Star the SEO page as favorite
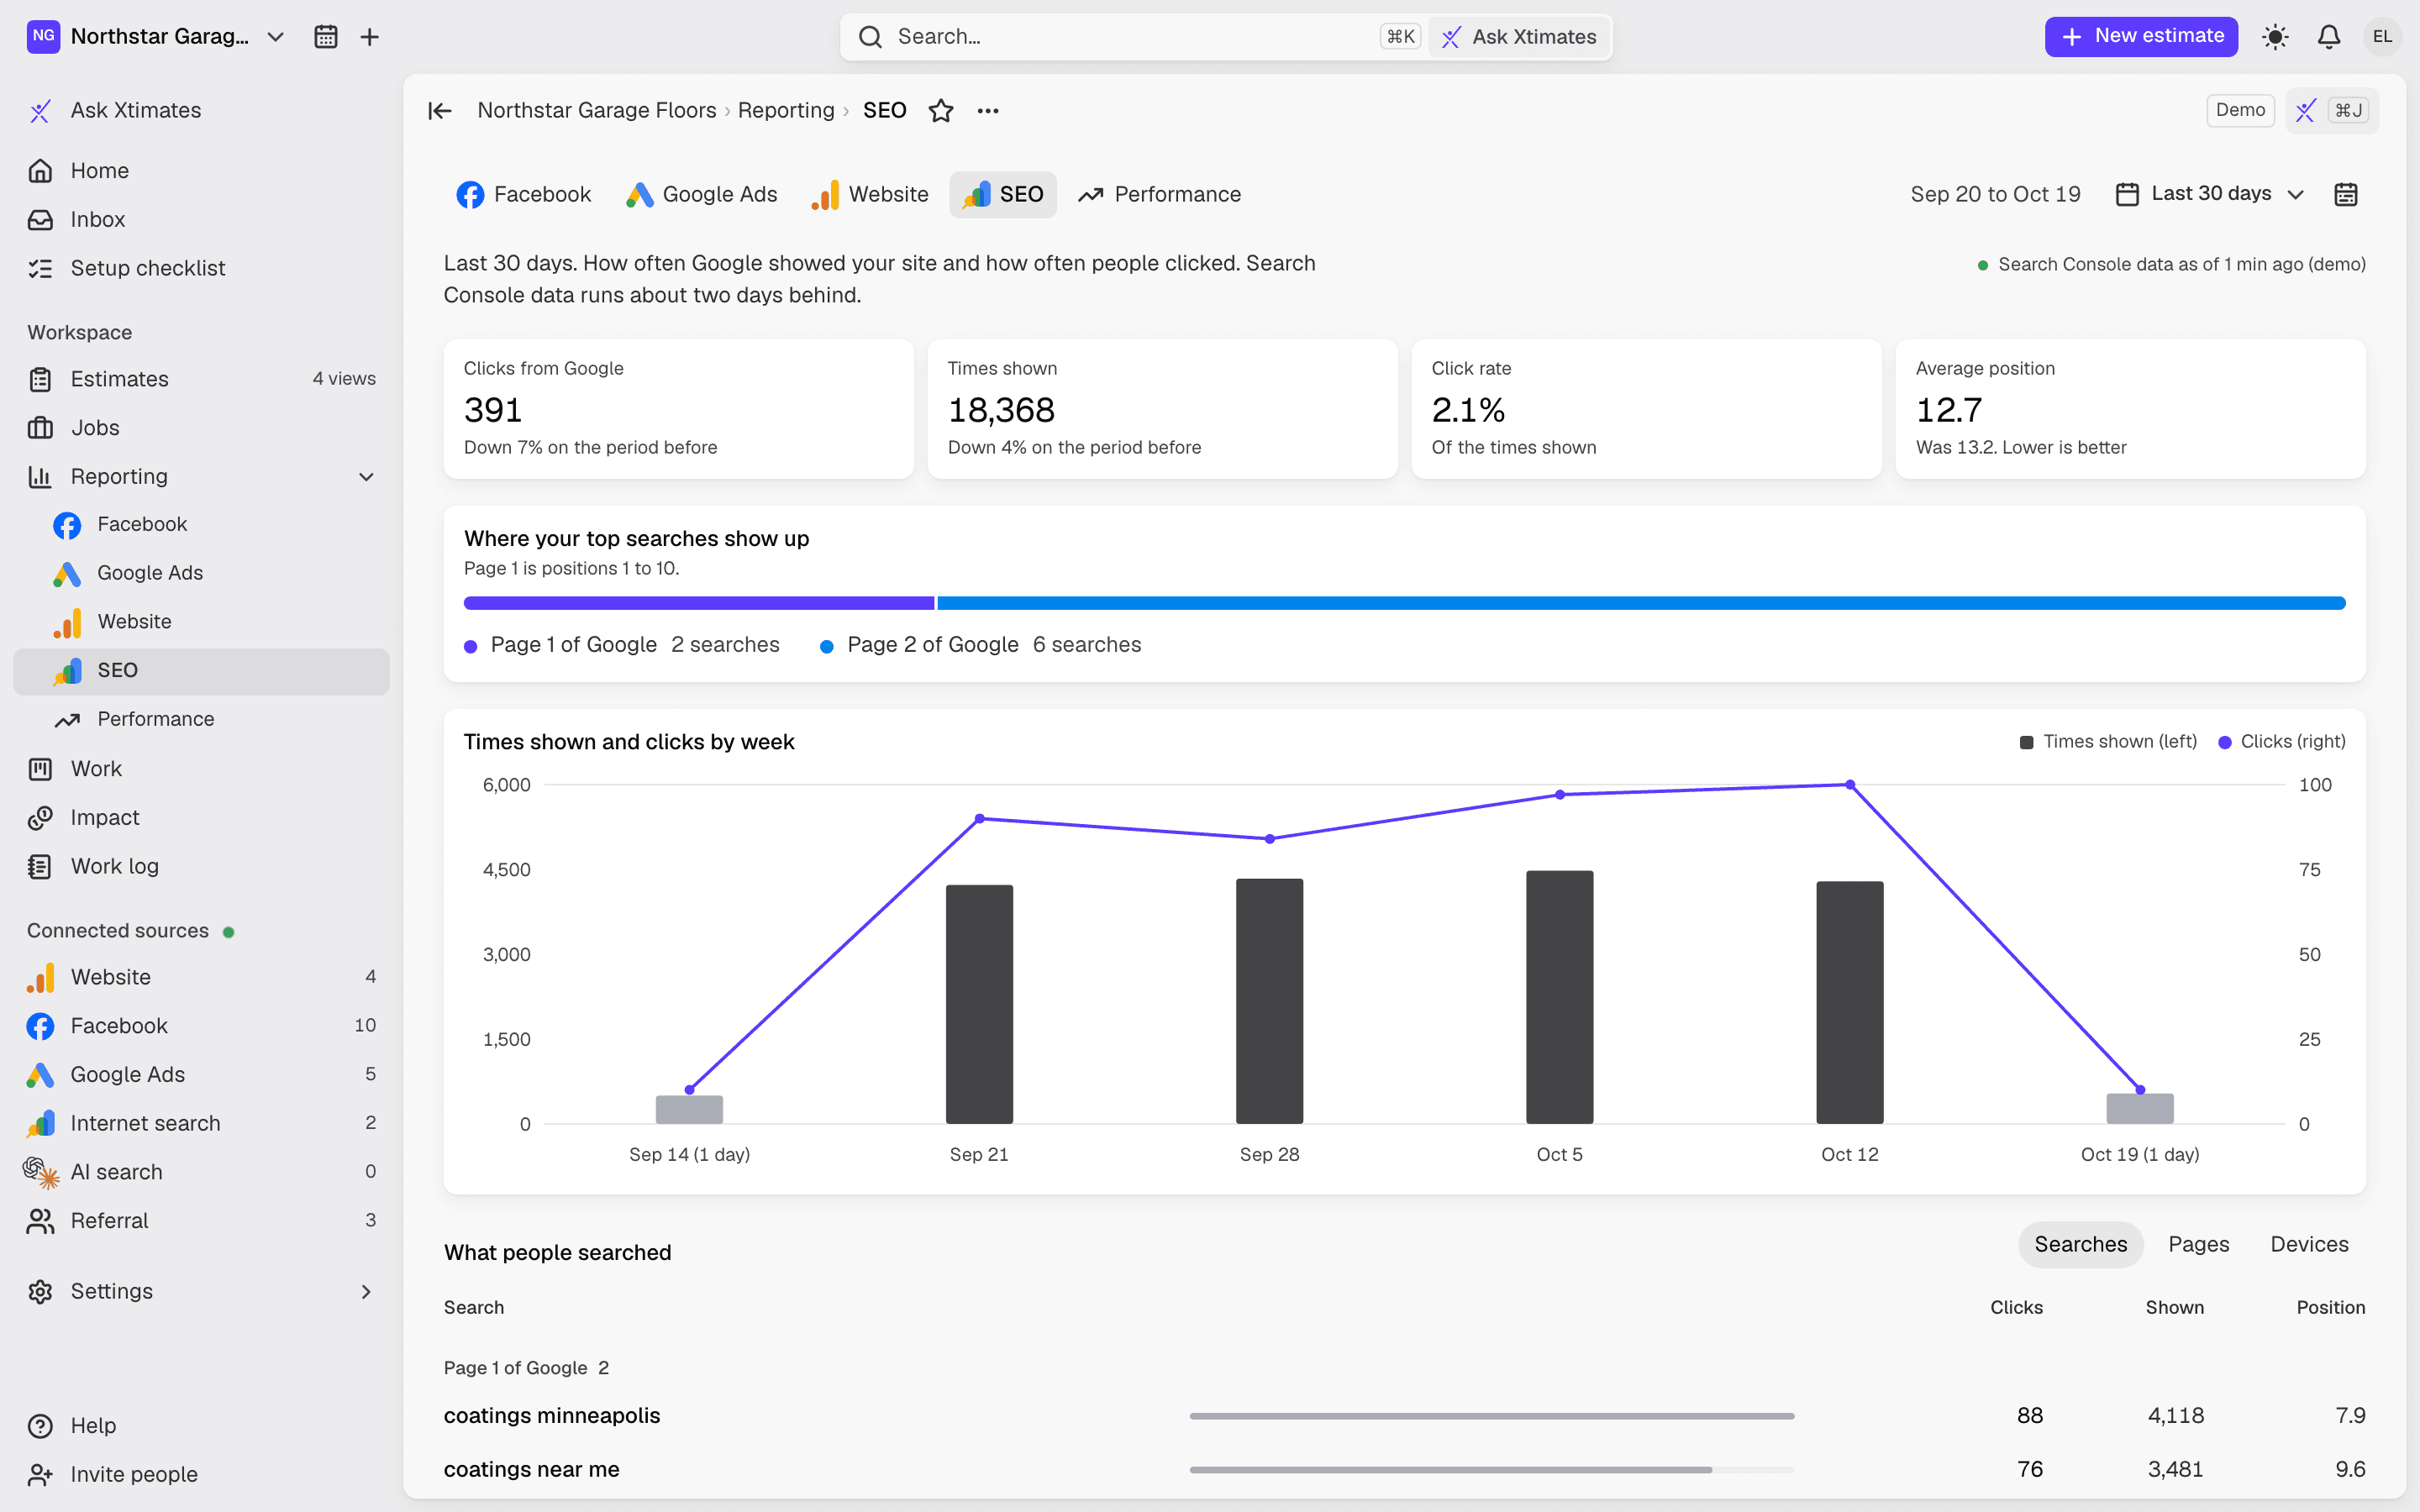Screen dimensions: 2420x1512 (x=940, y=110)
